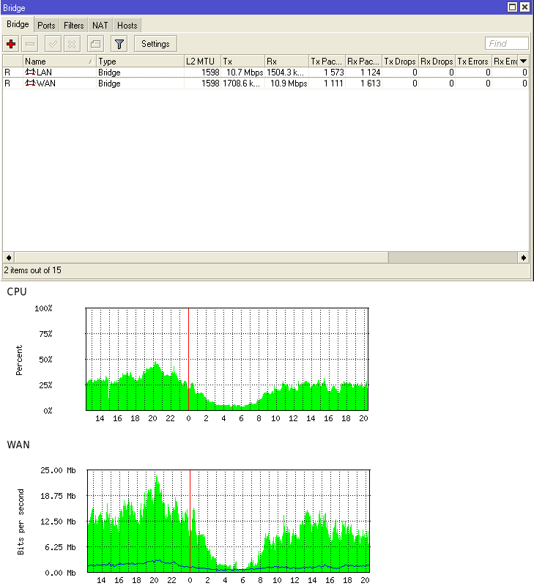
Task: Click the remove (minus) toolbar icon
Action: 30,44
